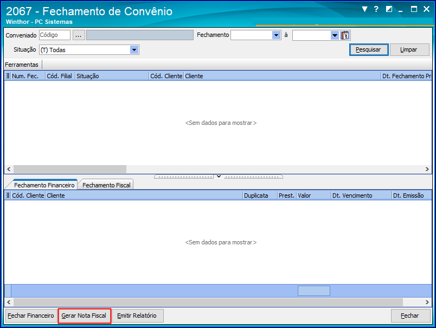
Task: Sort by Valor column header
Action: [x=313, y=195]
